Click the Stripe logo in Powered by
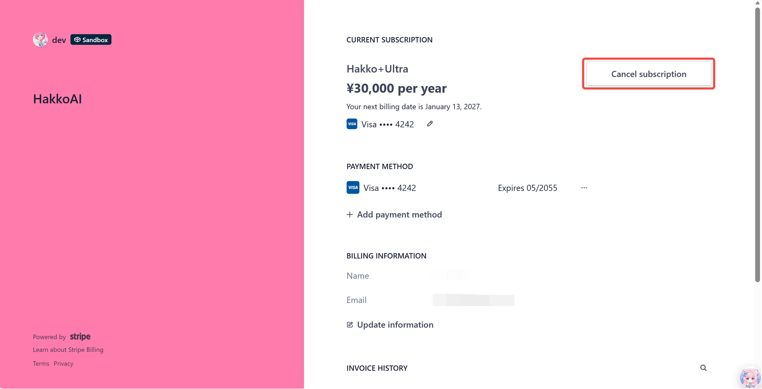This screenshot has height=389, width=762. [x=80, y=336]
